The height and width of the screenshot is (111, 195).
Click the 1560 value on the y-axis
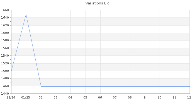[5, 48]
